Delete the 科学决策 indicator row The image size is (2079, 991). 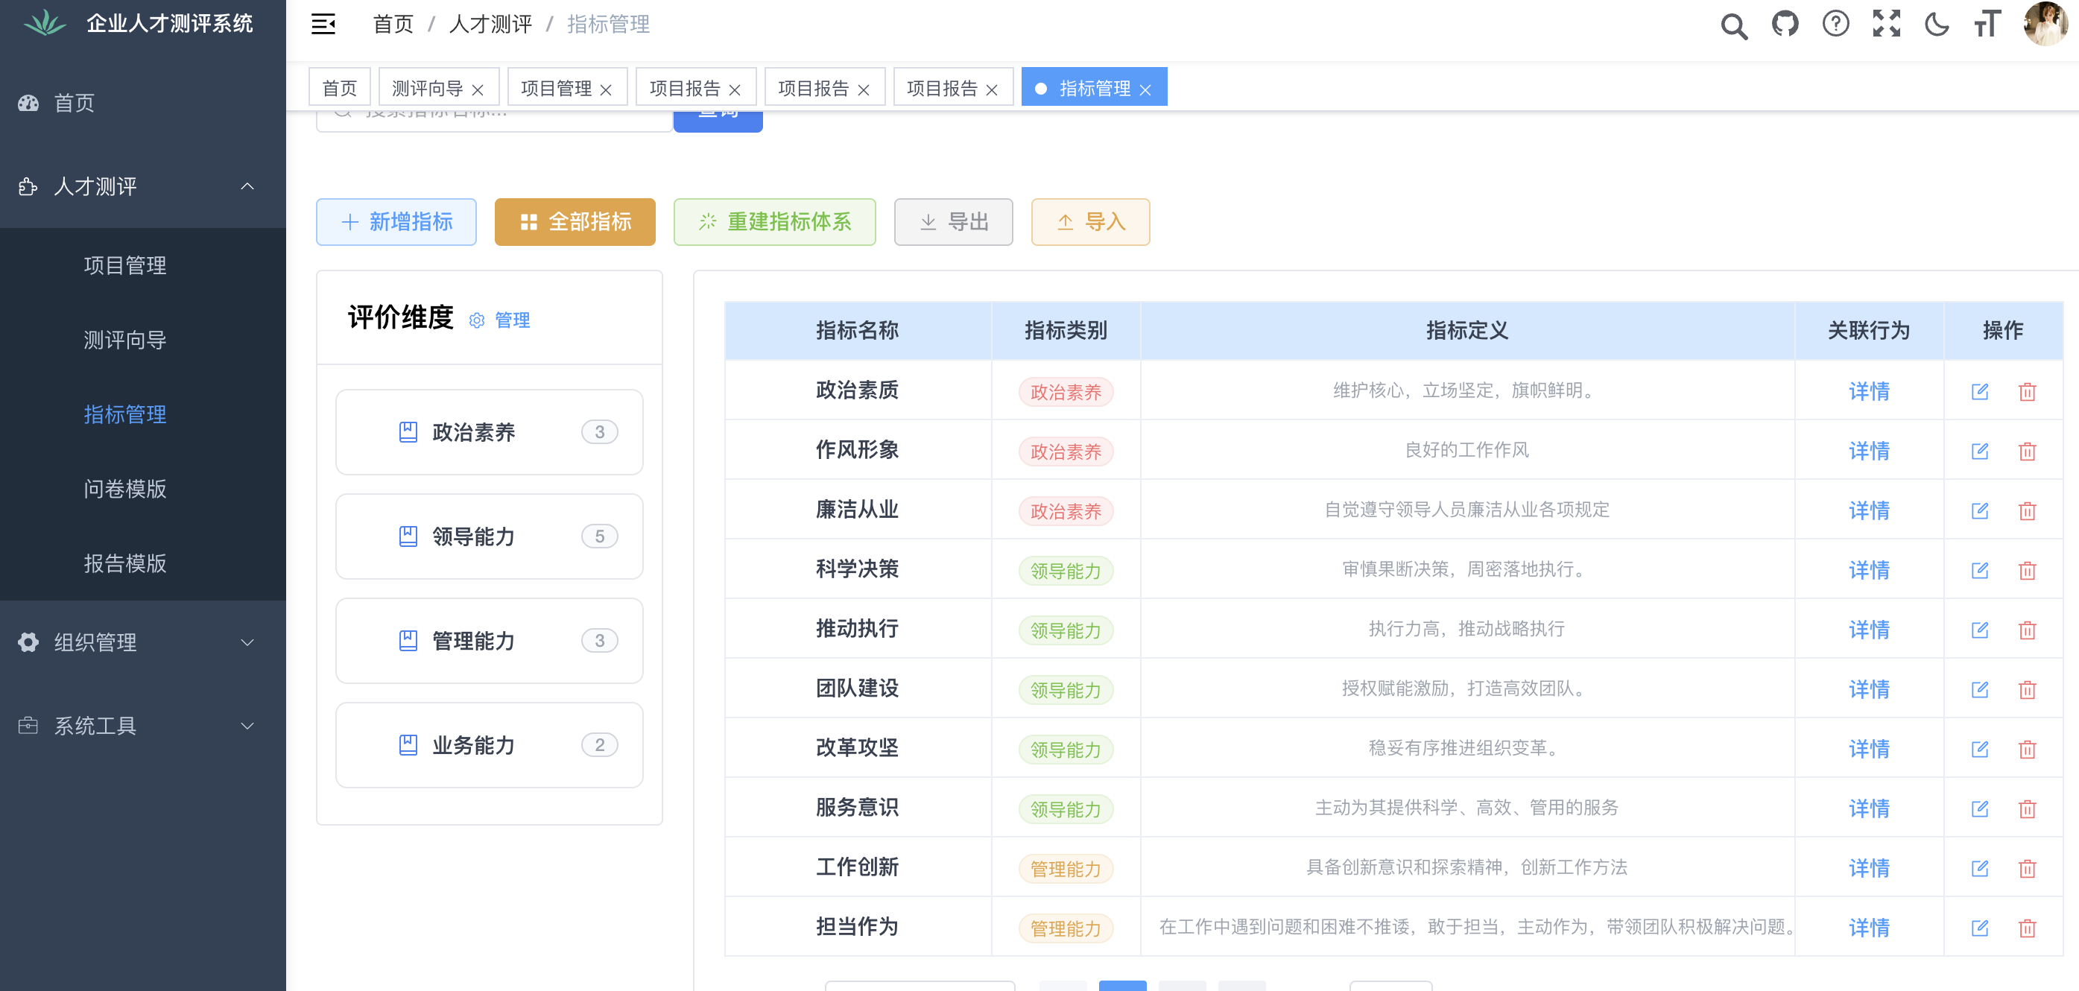[x=2027, y=571]
